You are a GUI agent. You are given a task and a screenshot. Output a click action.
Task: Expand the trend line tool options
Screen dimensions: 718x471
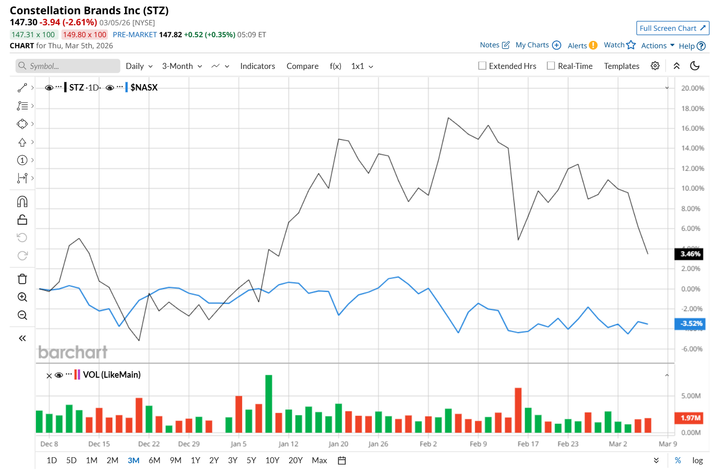click(x=32, y=88)
